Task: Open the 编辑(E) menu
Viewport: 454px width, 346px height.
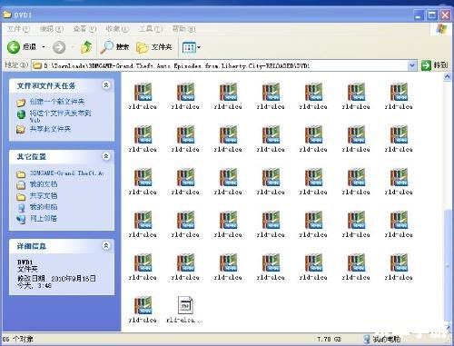Action: point(52,29)
